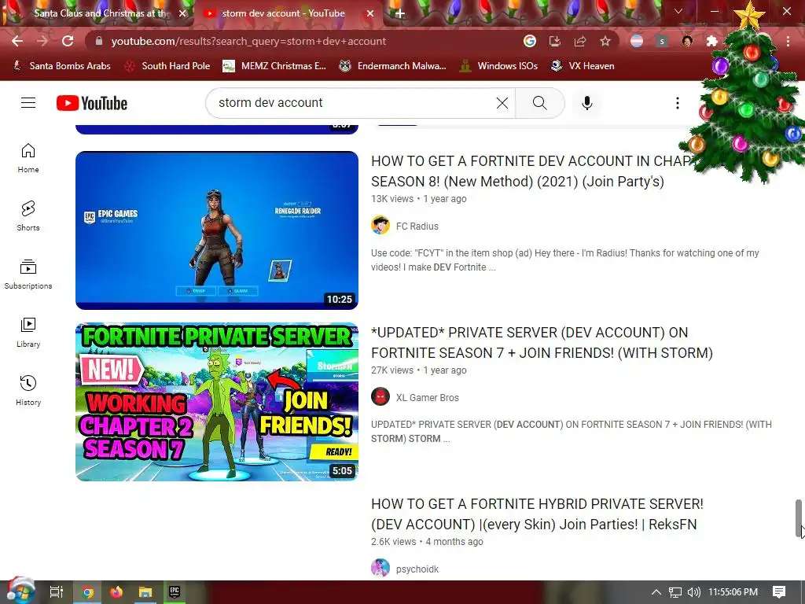Open FC Radius channel name
This screenshot has width=805, height=604.
pos(417,226)
